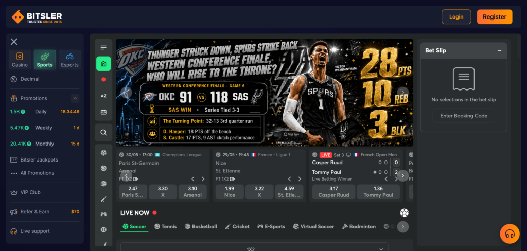Bet on Casper Ruud at 3.17
The height and width of the screenshot is (251, 527).
333,191
